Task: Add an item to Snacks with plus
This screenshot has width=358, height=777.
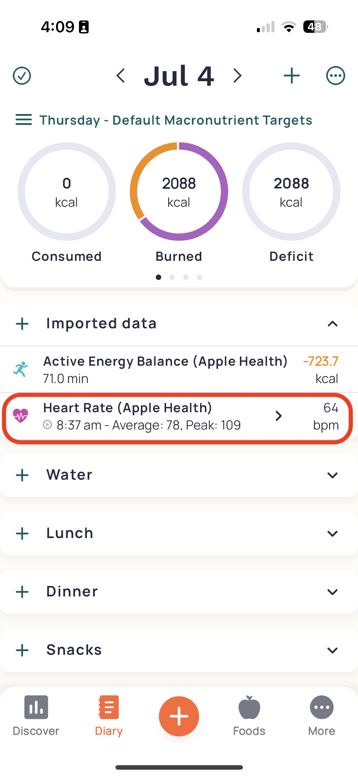Action: tap(22, 650)
